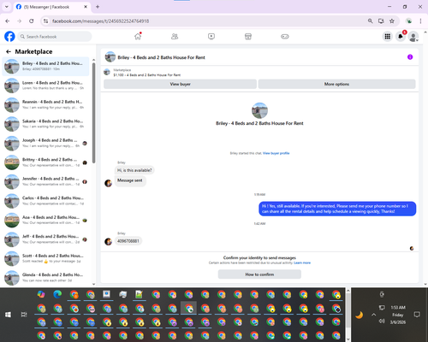Click the site information icon in address bar
The height and width of the screenshot is (342, 428).
click(x=45, y=21)
